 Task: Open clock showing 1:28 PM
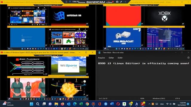181,104
